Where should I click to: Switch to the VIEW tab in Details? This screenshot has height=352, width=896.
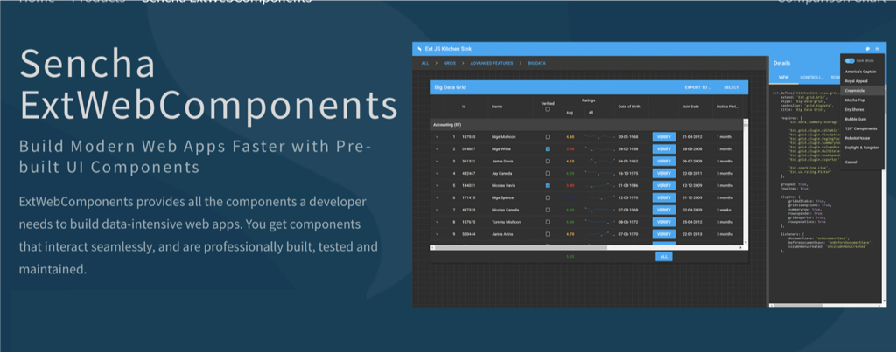(x=783, y=77)
